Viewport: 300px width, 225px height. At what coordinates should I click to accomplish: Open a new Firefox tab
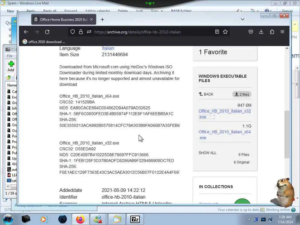102,20
